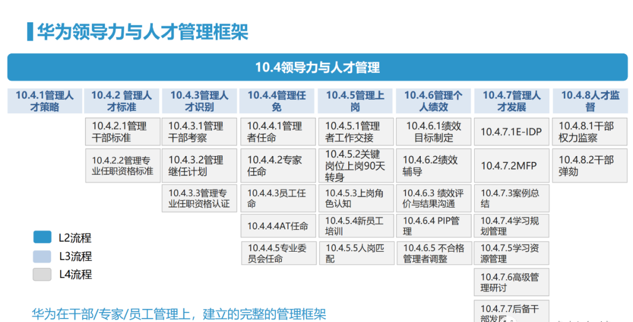
Task: Click the 10.4.7管理人才发展 column header
Action: click(512, 101)
